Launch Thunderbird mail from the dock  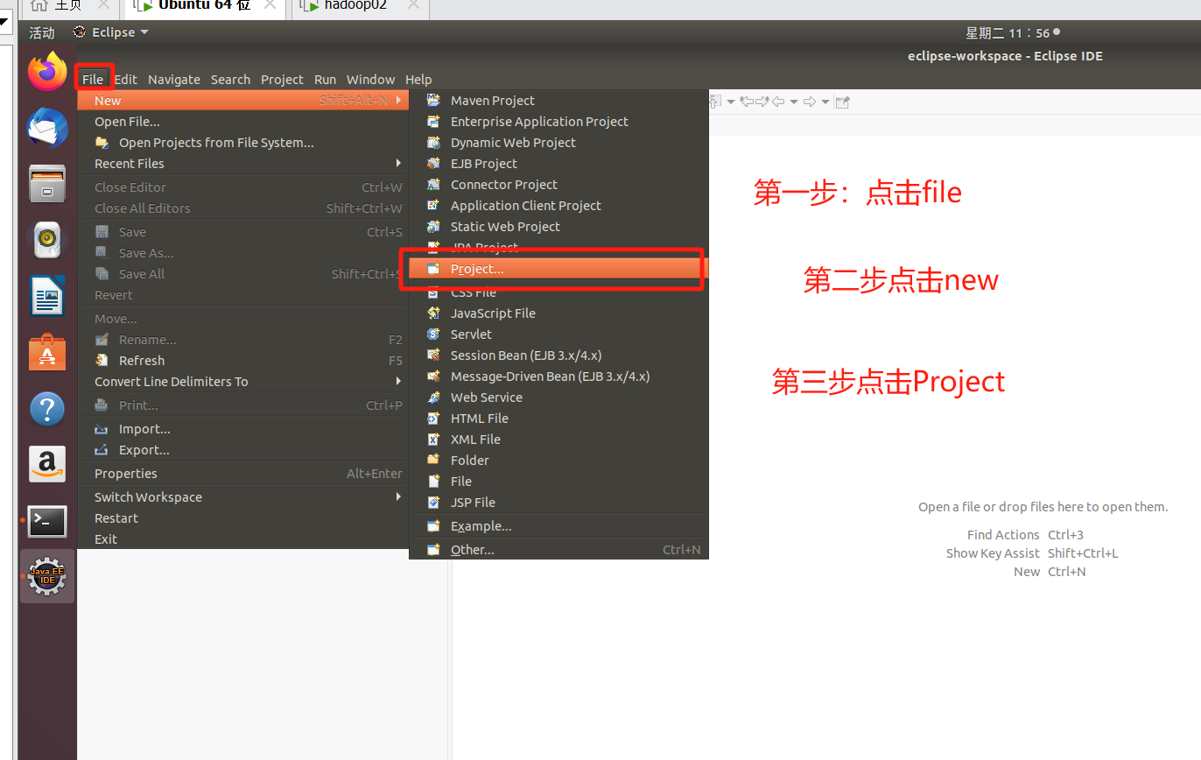pyautogui.click(x=47, y=128)
